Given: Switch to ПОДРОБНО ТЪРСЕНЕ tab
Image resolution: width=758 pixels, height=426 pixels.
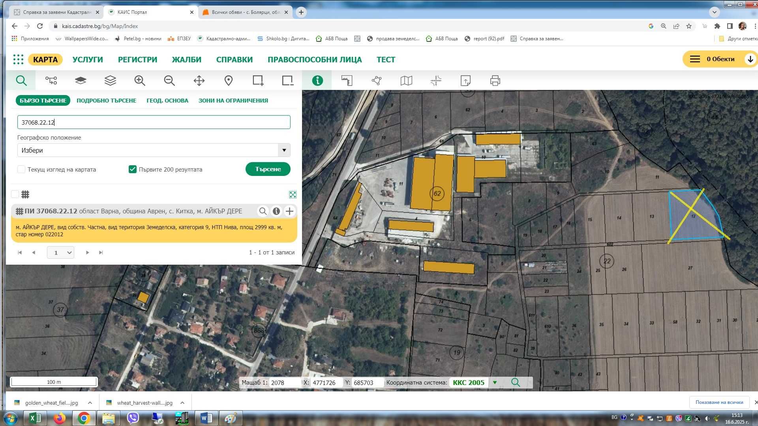Looking at the screenshot, I should click(x=106, y=101).
